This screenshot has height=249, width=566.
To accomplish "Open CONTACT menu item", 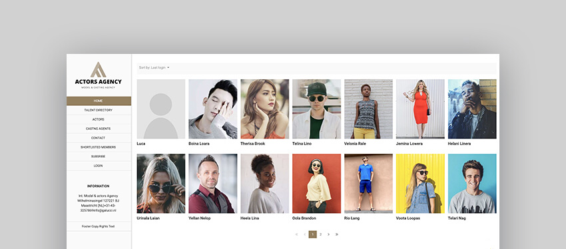I will point(99,138).
